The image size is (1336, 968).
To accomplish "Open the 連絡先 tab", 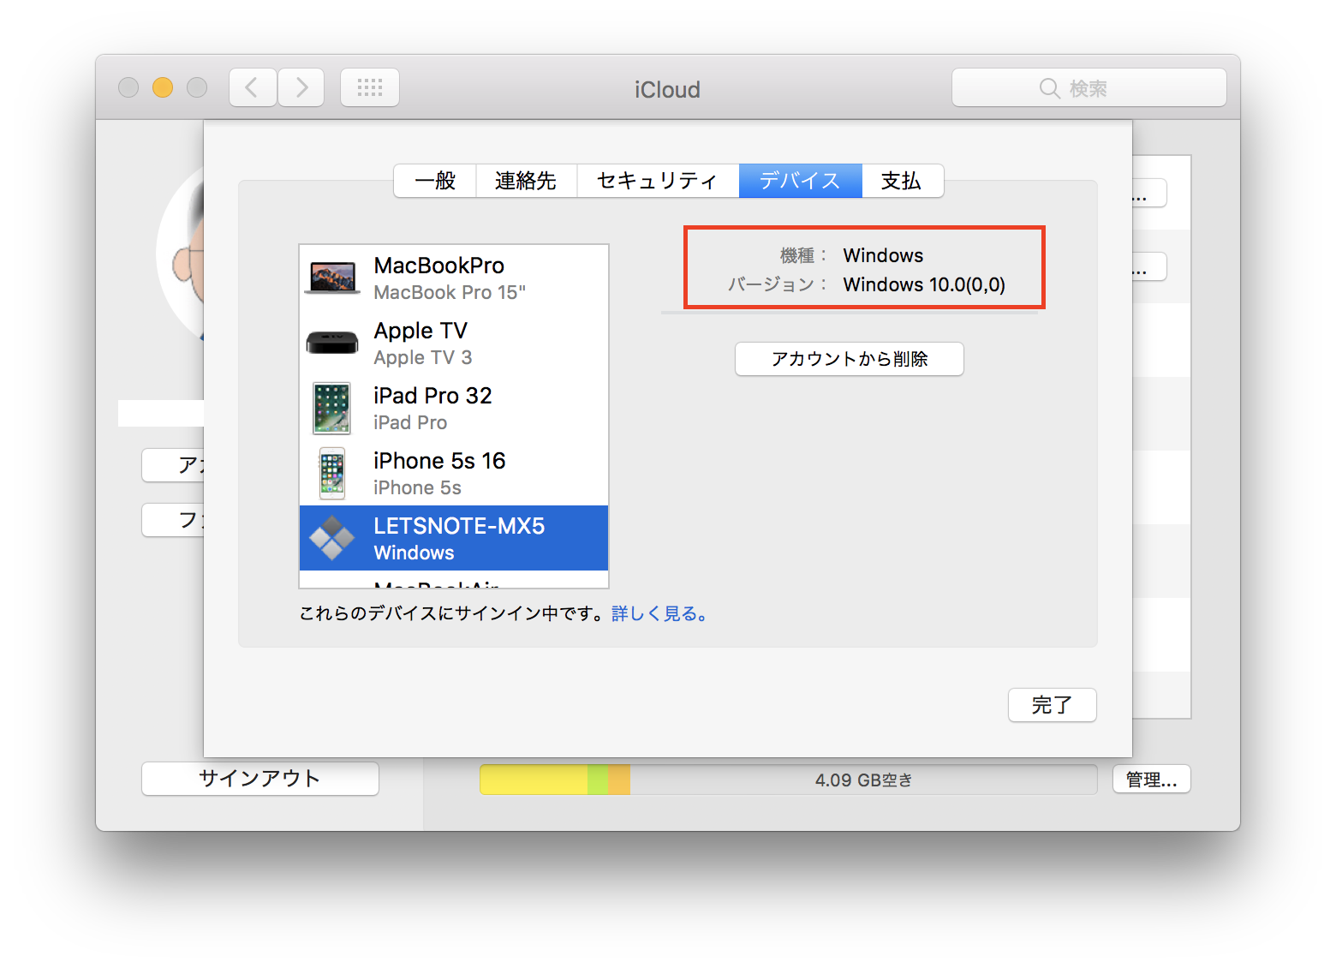I will pyautogui.click(x=526, y=181).
